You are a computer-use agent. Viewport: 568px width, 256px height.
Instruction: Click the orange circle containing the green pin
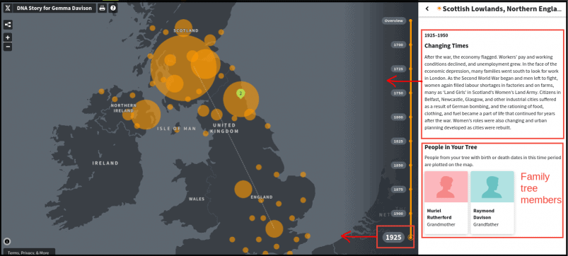click(x=241, y=99)
